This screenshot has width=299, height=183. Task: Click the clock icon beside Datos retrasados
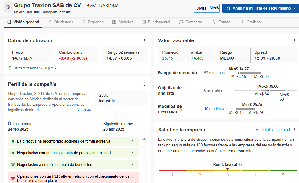click(10, 68)
